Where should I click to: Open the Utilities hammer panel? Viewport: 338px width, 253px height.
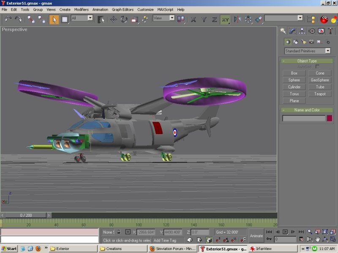(x=330, y=31)
